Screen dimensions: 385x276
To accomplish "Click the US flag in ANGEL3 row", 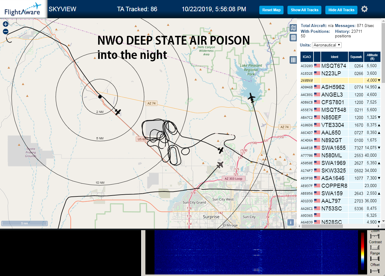I will coord(317,94).
